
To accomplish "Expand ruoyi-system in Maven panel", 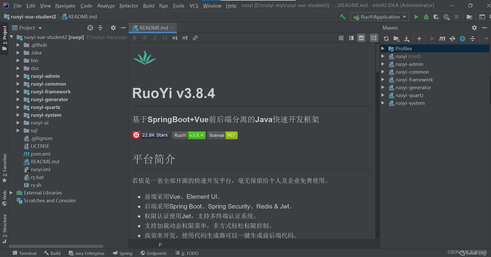I will point(383,103).
